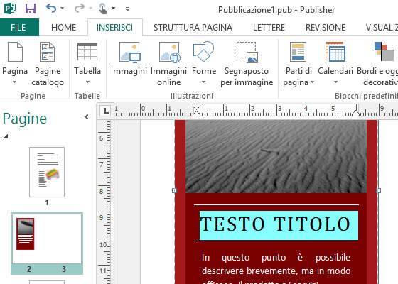Insert a new page with Pagina icon

(x=15, y=52)
